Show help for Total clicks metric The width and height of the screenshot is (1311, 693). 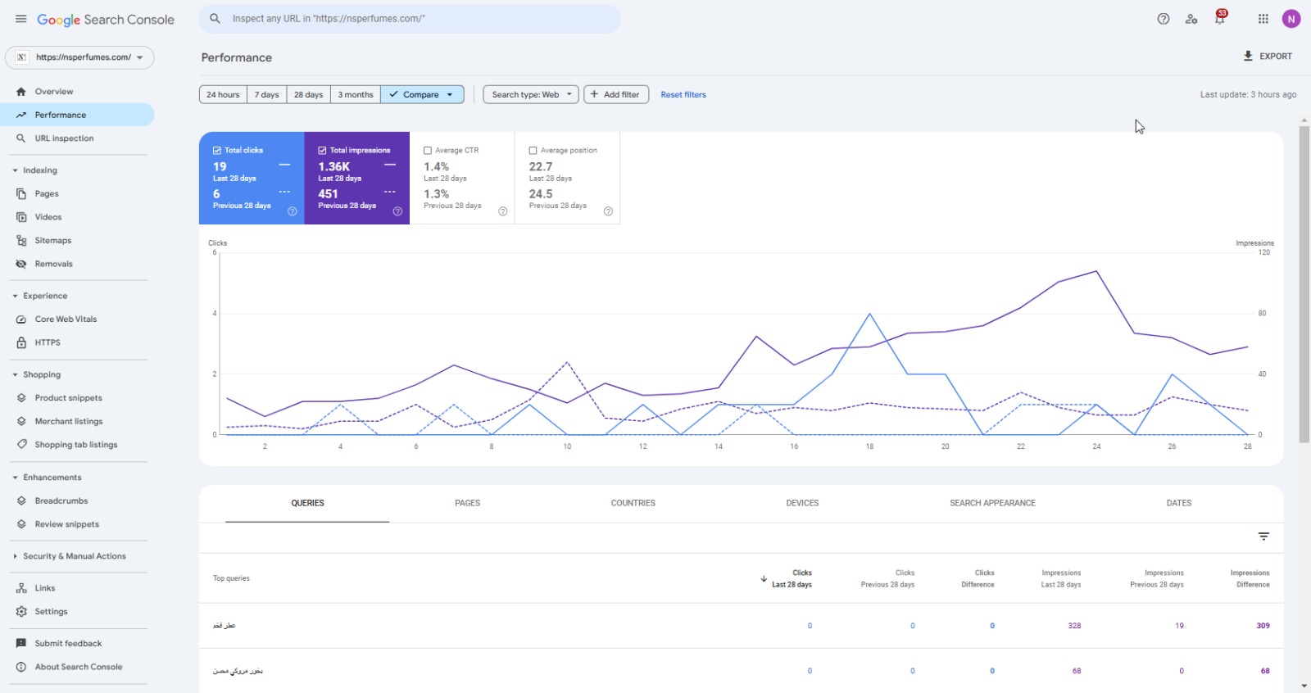(x=293, y=211)
